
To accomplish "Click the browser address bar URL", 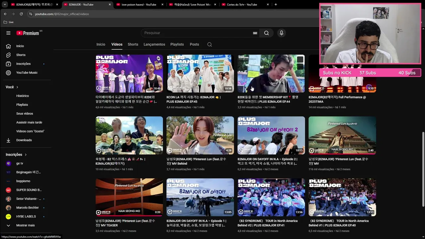I will click(x=62, y=14).
